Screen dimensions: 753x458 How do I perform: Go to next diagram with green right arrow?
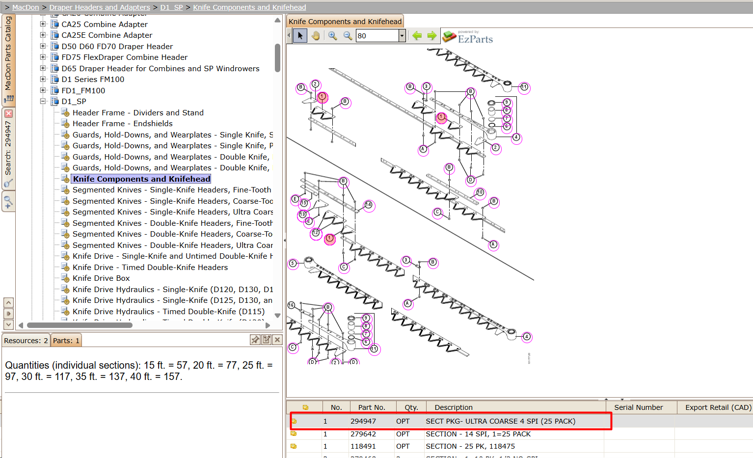pyautogui.click(x=432, y=36)
